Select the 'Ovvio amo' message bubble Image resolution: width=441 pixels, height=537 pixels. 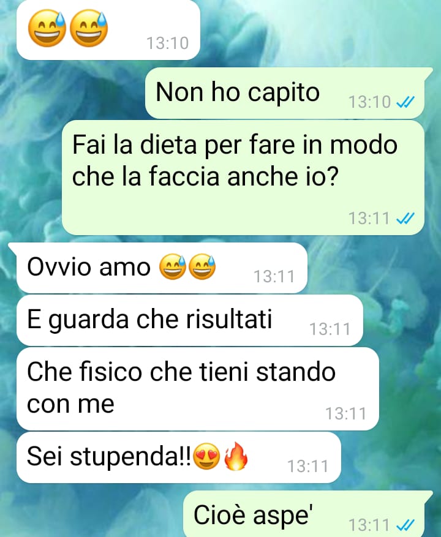162,268
